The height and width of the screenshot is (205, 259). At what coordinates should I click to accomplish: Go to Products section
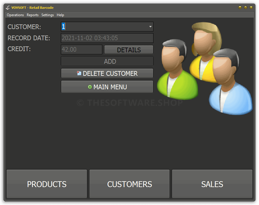point(47,184)
